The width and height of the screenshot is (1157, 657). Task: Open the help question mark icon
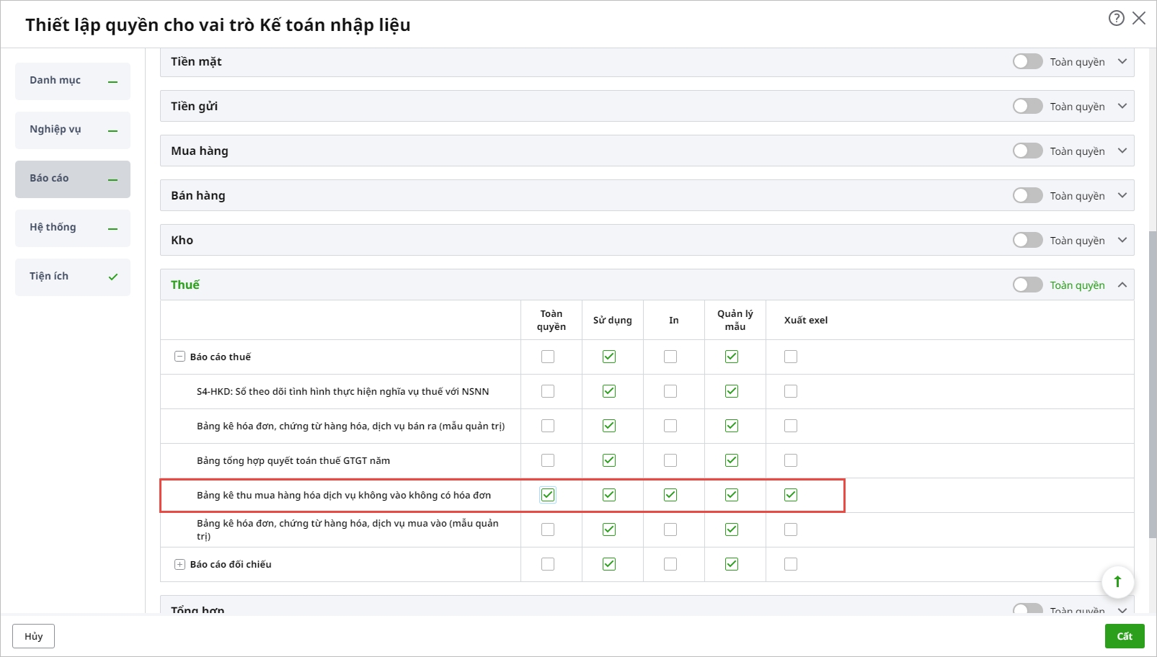pyautogui.click(x=1116, y=18)
